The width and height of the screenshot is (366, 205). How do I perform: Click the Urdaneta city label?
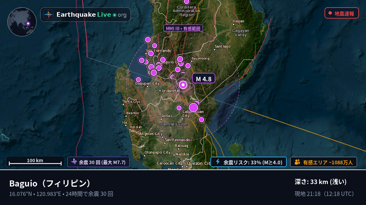[x=170, y=91]
